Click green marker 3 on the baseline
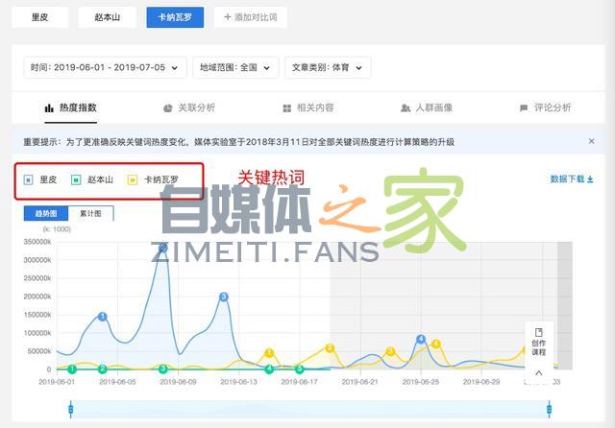The width and height of the screenshot is (615, 428). tap(163, 369)
